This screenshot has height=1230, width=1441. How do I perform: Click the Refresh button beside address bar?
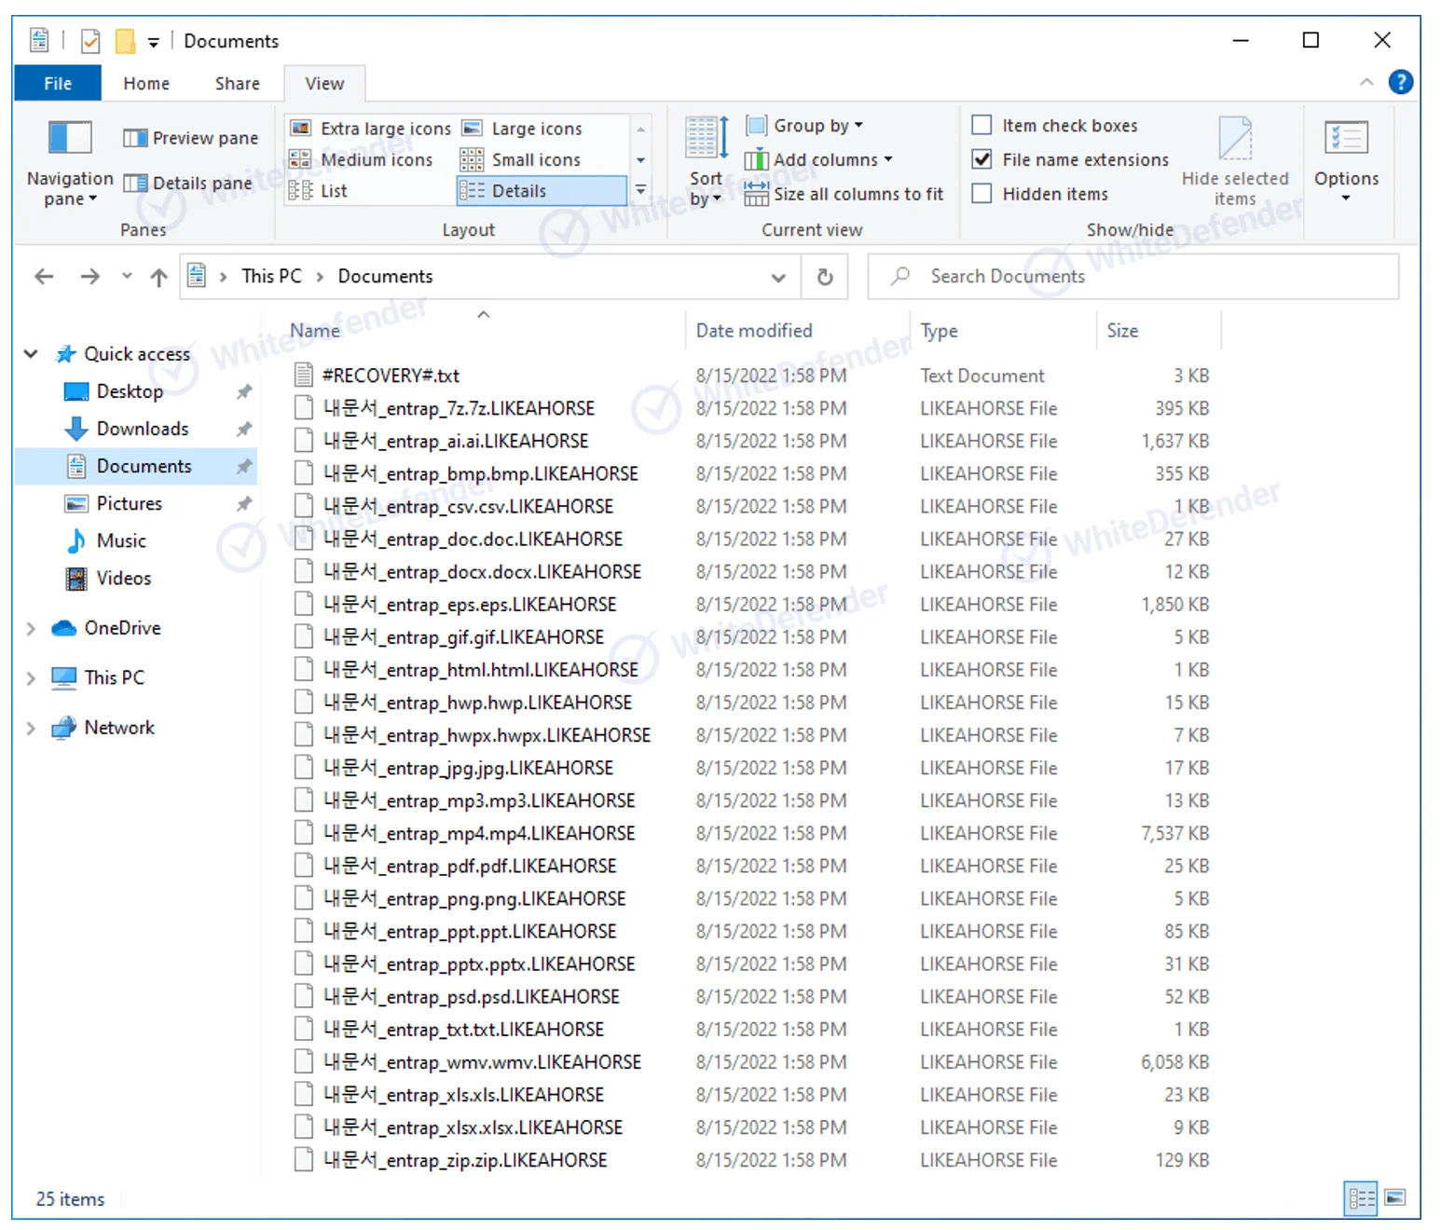pyautogui.click(x=825, y=277)
